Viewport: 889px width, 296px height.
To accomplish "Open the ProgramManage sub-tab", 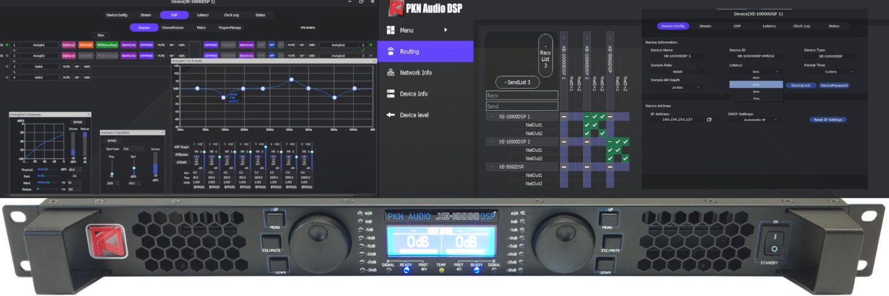I will tap(229, 27).
